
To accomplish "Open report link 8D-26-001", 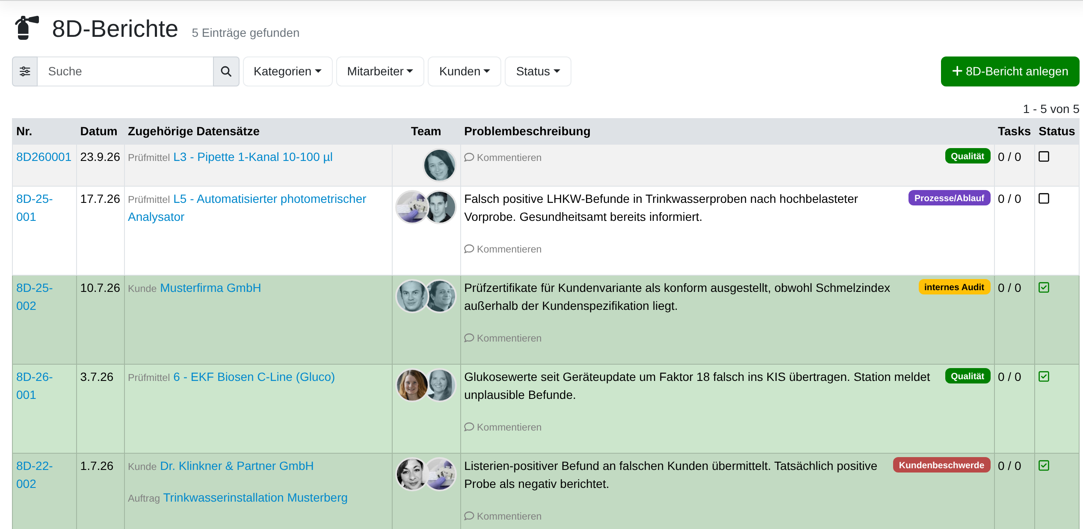I will 34,386.
